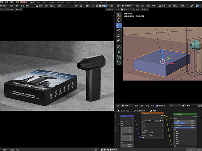202x151 pixels.
Task: Click the material name field 材质
Action: 192,106
